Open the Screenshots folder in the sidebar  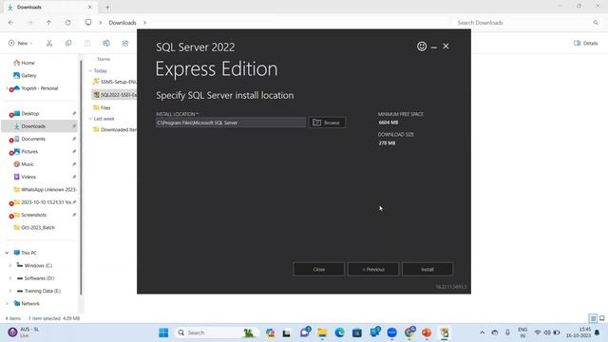coord(33,215)
